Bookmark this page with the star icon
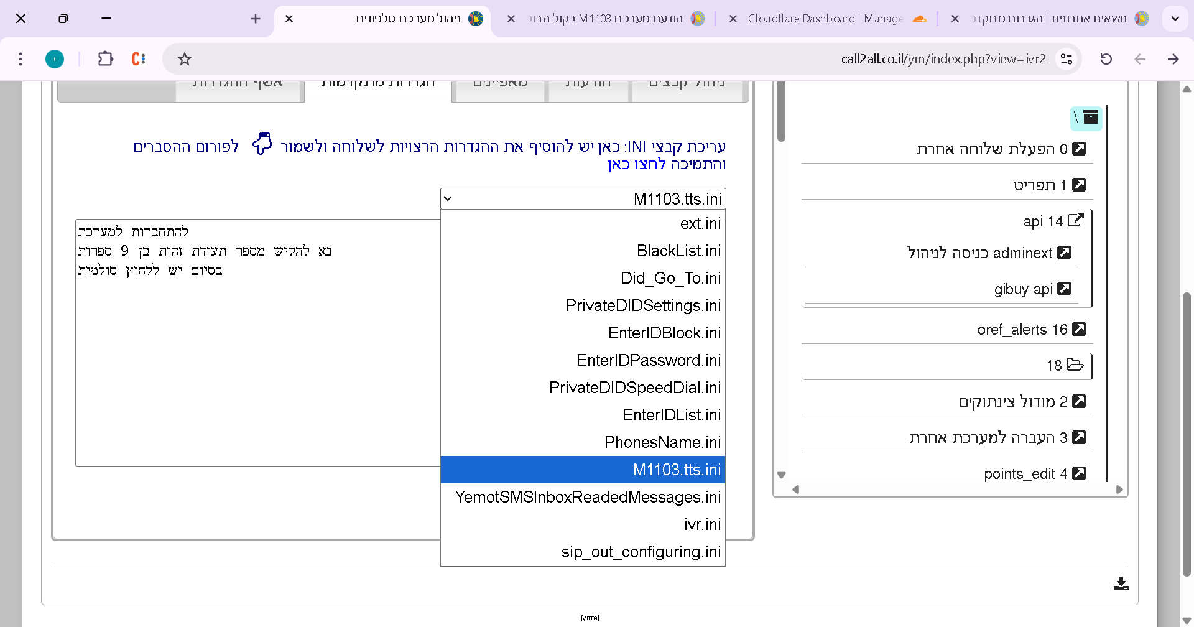The height and width of the screenshot is (627, 1194). click(185, 59)
